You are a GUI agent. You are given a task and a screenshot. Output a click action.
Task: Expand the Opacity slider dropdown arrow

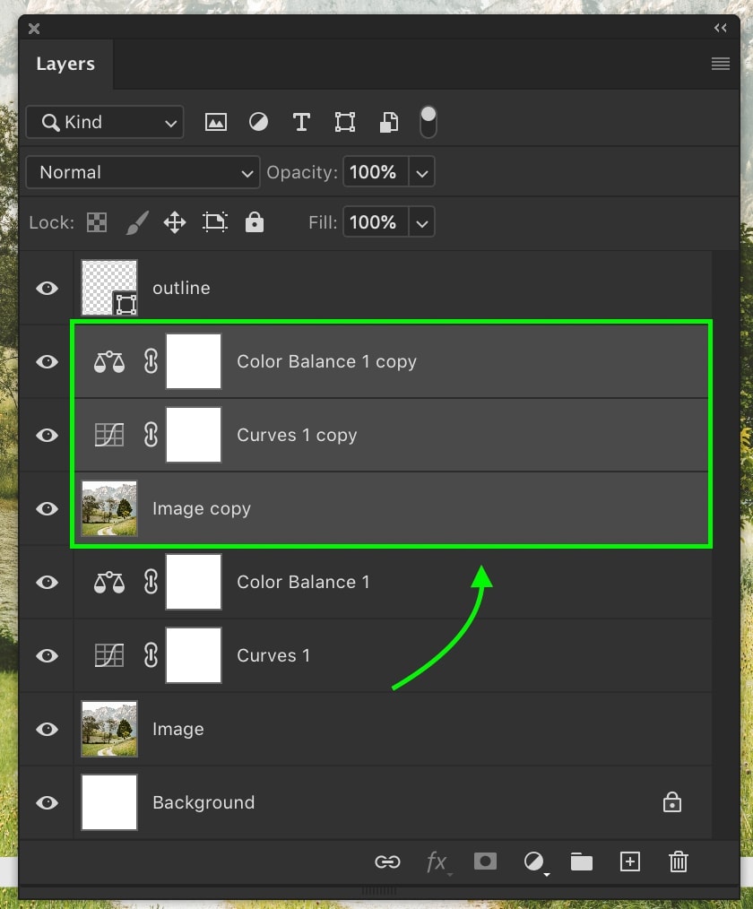(422, 172)
